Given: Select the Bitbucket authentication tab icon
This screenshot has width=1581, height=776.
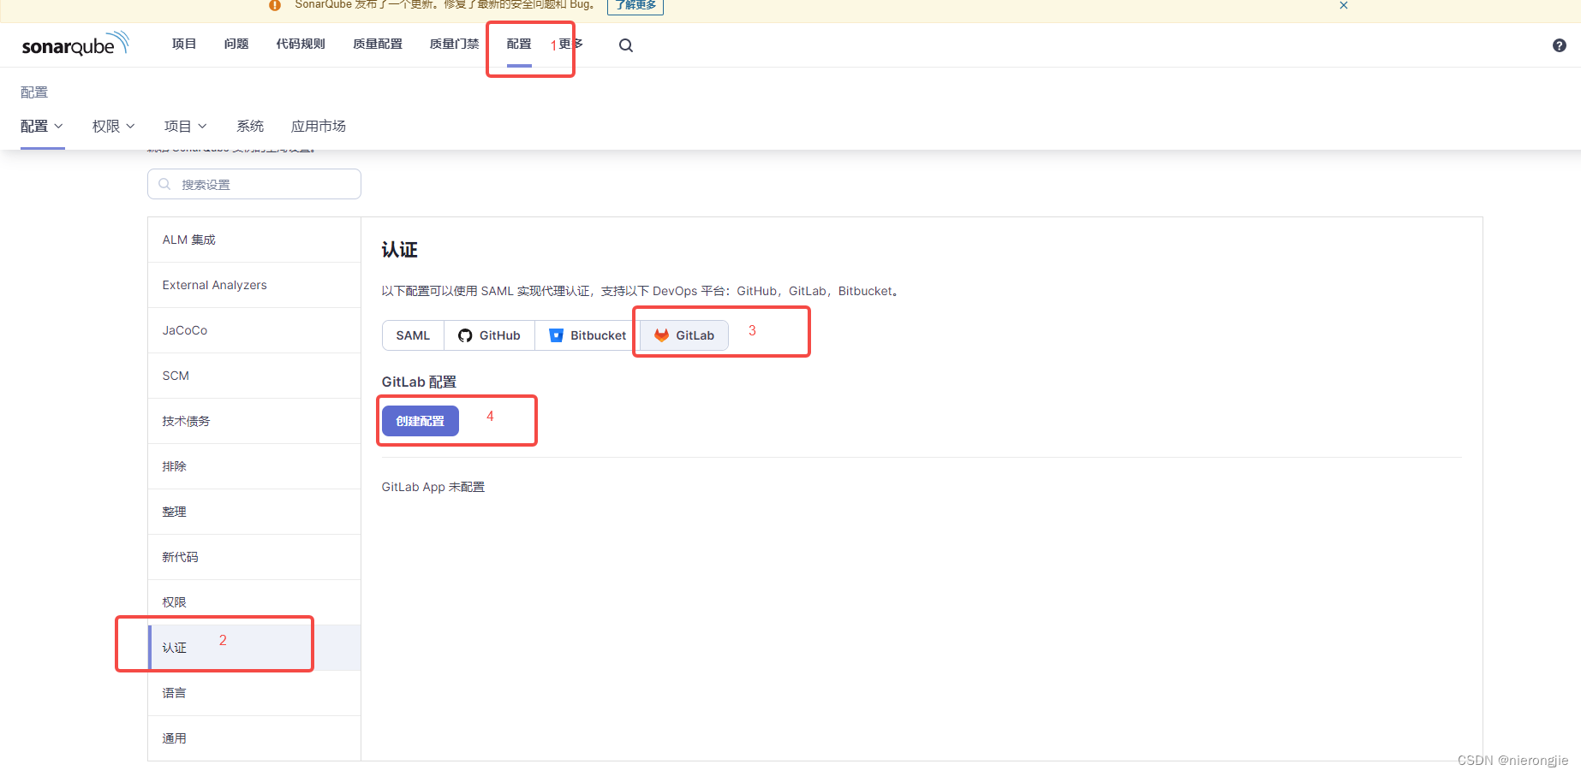Looking at the screenshot, I should [x=557, y=335].
